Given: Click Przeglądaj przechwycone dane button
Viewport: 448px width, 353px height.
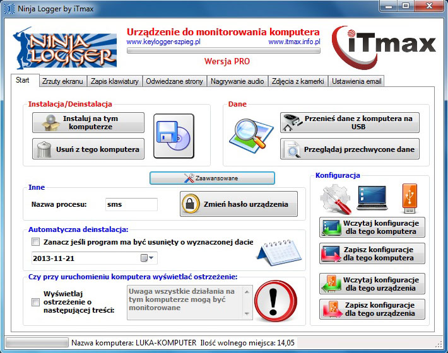Looking at the screenshot, I should pos(350,149).
